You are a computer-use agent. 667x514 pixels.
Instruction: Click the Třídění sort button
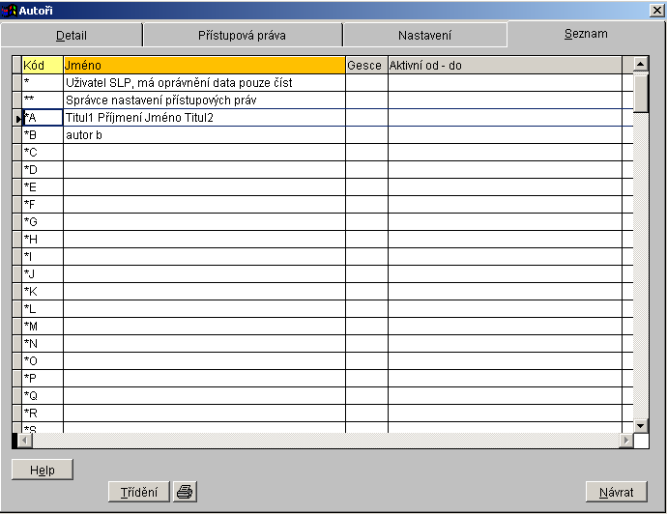coord(139,492)
